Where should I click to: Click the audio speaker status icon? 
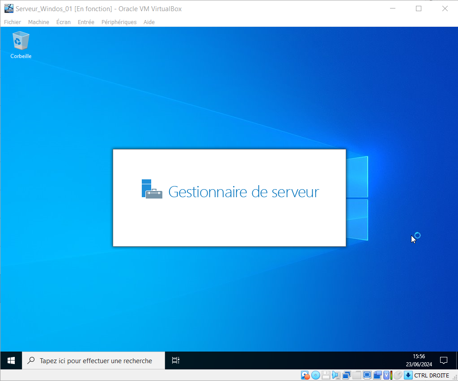pos(336,375)
